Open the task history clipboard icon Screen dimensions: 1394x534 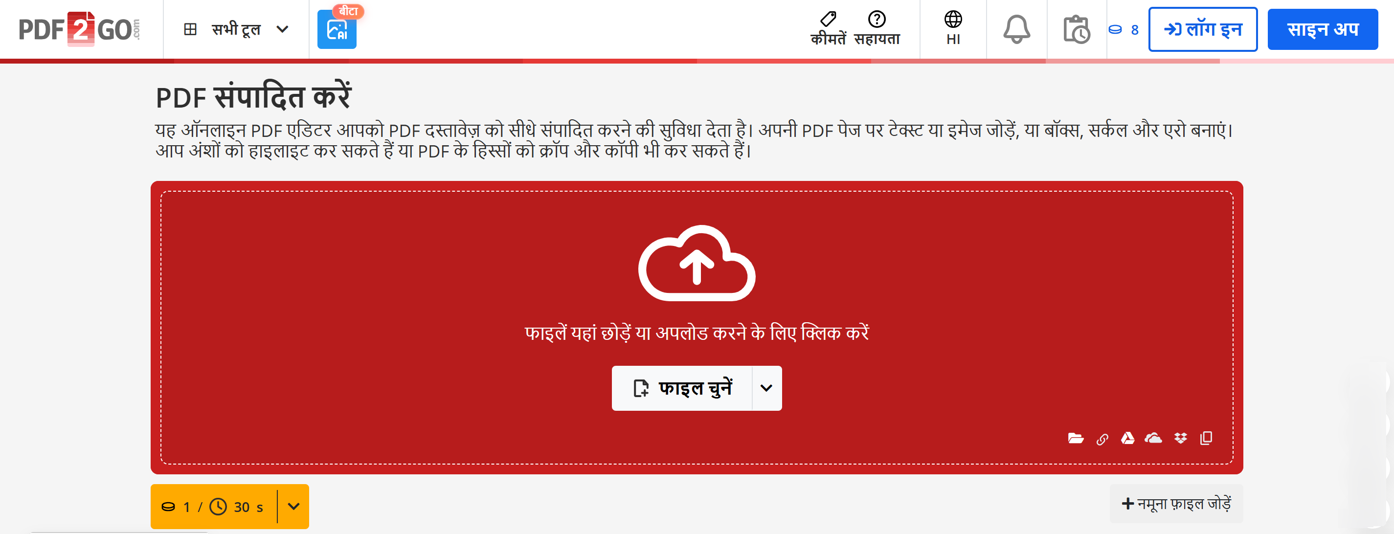click(x=1077, y=29)
